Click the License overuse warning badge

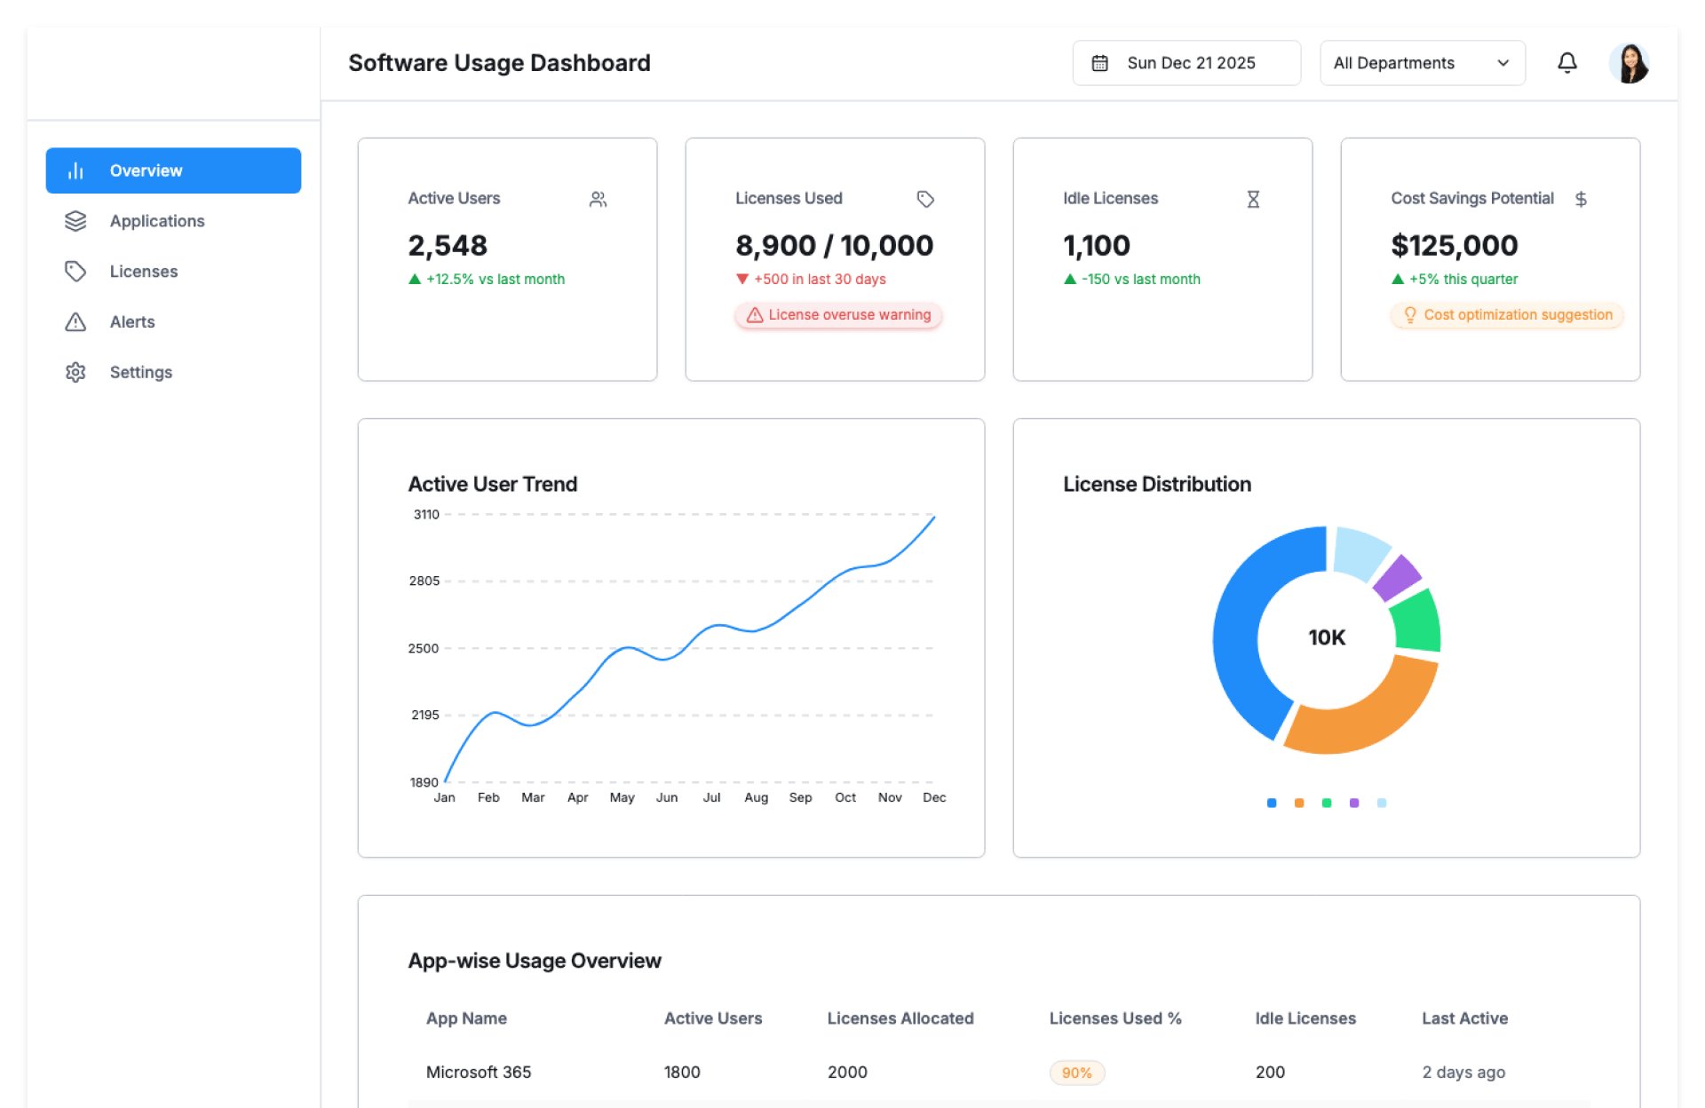838,315
